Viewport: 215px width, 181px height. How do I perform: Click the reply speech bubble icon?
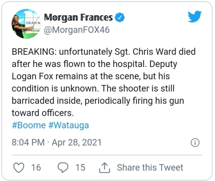point(63,167)
